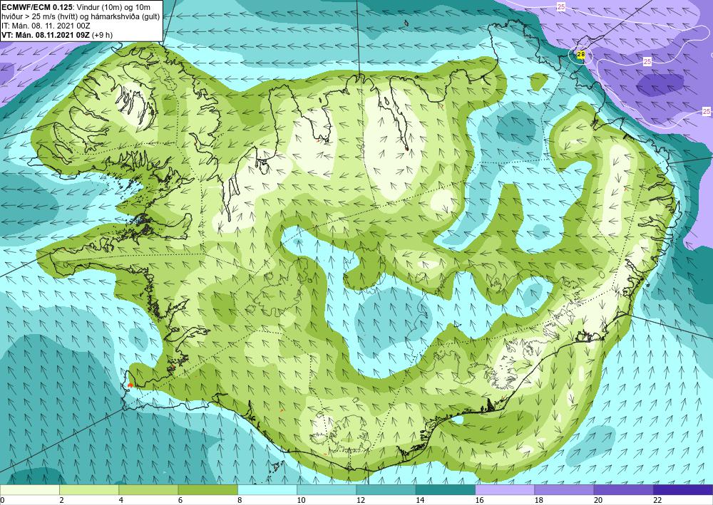Click the 25 contour label just below the 28 marker

click(x=647, y=61)
